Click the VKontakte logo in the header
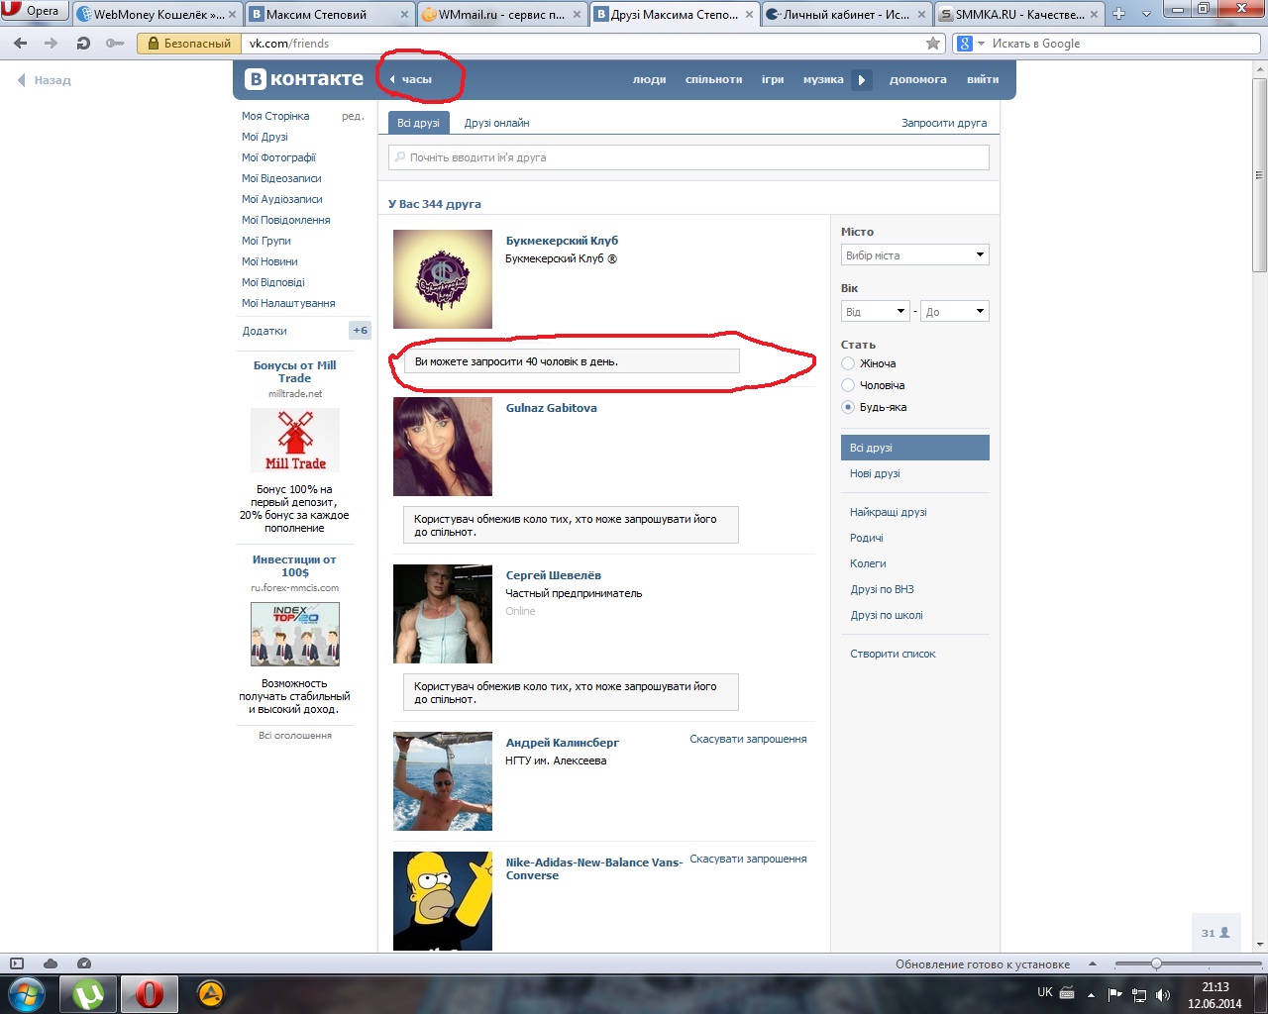 pos(304,79)
